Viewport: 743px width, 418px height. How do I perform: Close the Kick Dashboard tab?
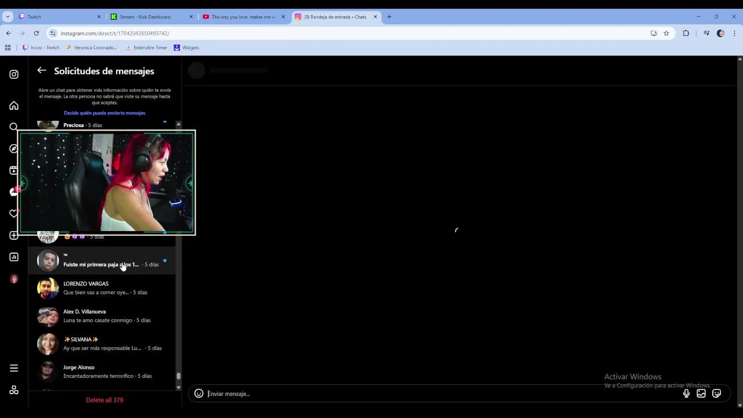pyautogui.click(x=191, y=17)
